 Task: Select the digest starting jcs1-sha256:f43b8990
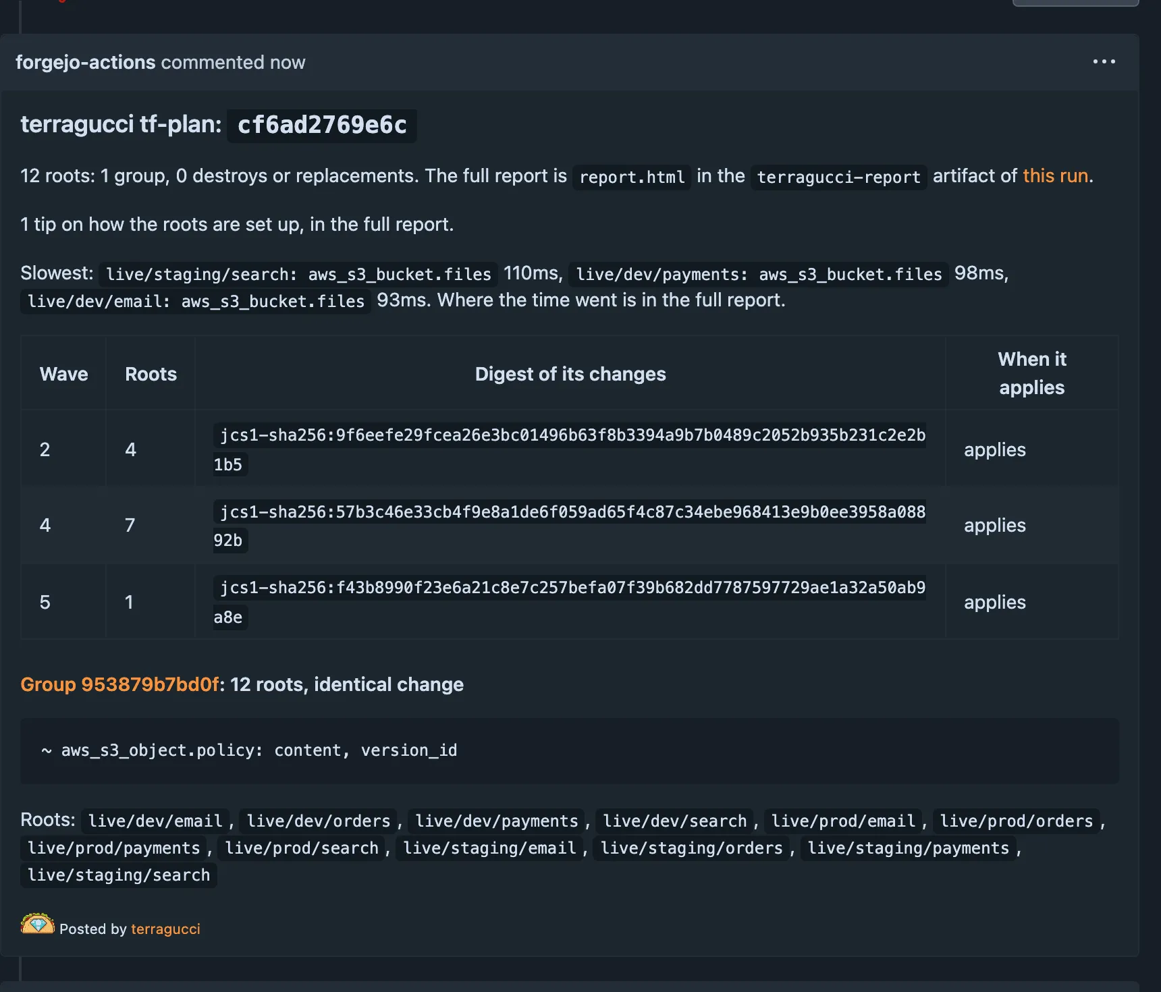click(x=569, y=602)
